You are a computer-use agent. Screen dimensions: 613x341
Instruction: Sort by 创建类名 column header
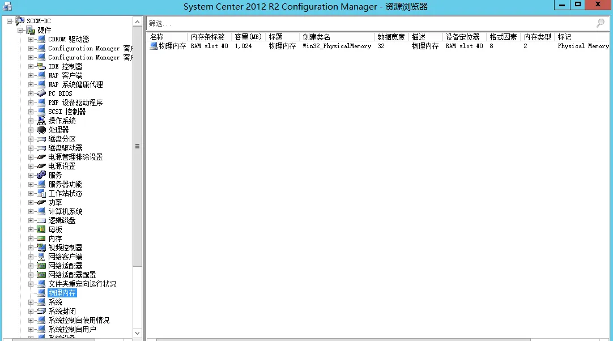pos(337,37)
